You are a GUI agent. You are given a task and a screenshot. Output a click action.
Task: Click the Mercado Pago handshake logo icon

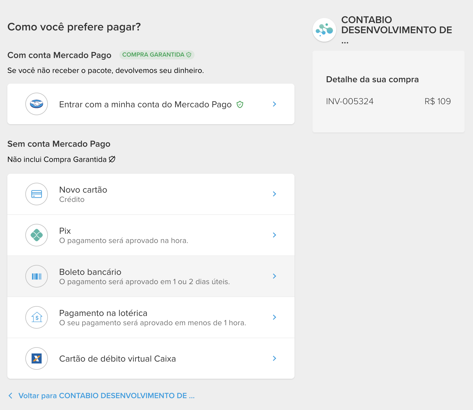[37, 104]
